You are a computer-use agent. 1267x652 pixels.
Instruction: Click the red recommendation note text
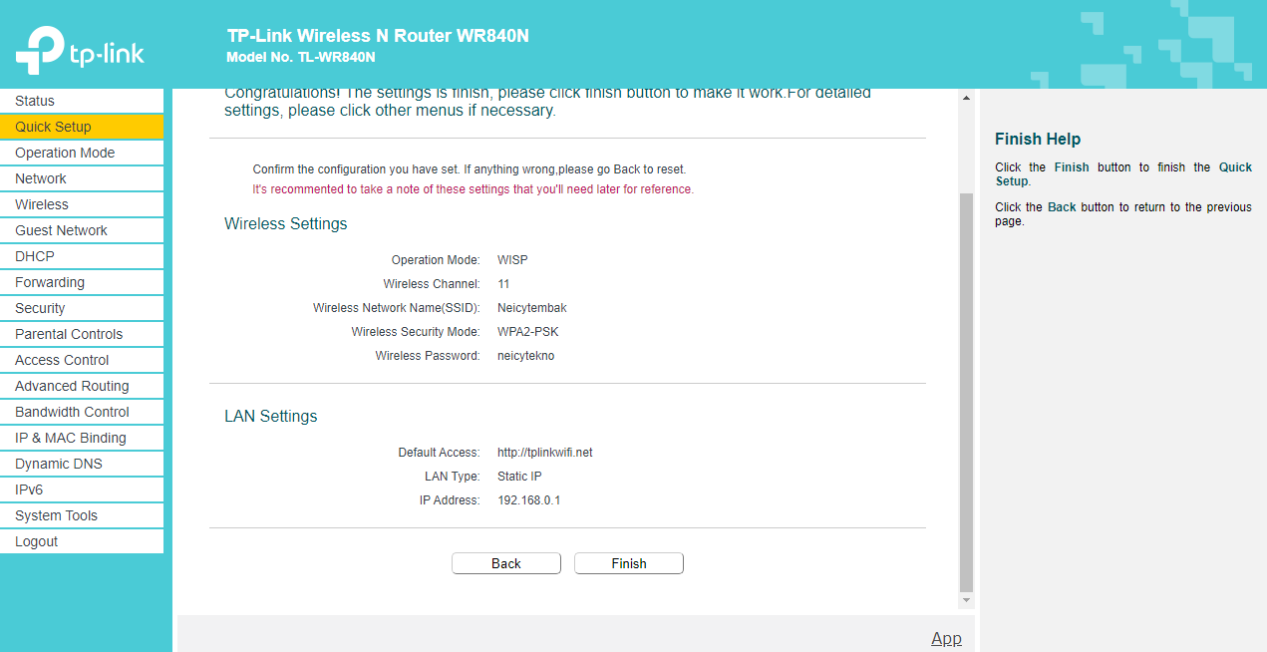coord(474,189)
